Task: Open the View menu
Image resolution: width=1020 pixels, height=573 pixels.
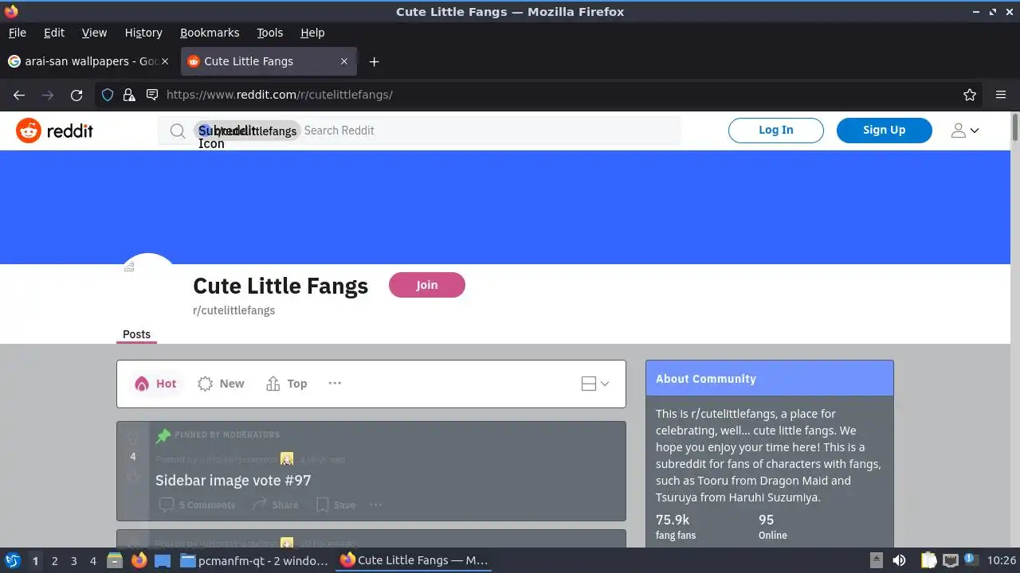Action: 94,33
